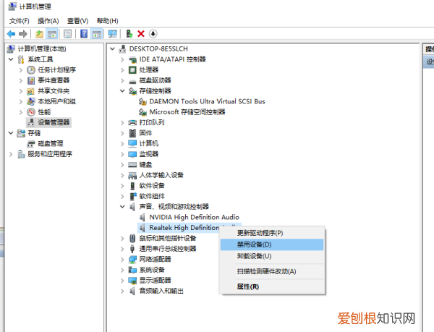434x332 pixels.
Task: Collapse 声音、视频和游戏控制器 category
Action: click(x=122, y=206)
